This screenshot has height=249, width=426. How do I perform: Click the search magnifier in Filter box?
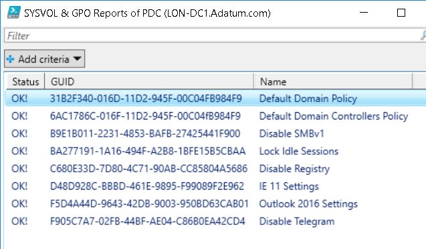click(423, 35)
